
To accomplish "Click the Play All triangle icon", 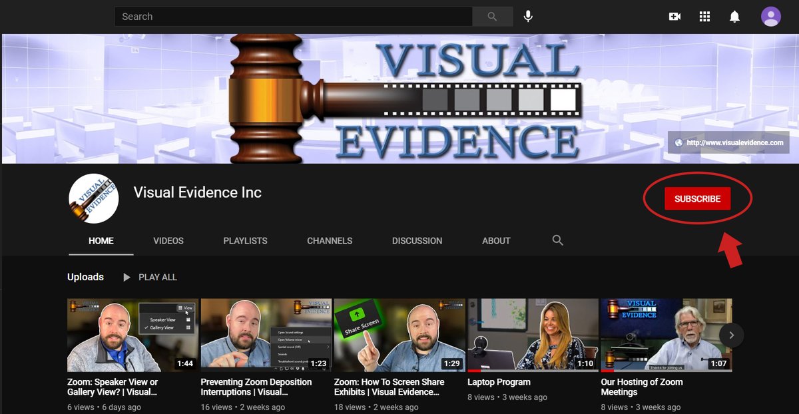I will tap(127, 277).
